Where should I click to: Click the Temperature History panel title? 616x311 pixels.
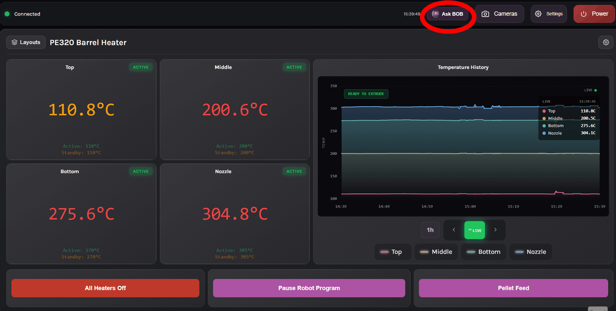coord(463,67)
